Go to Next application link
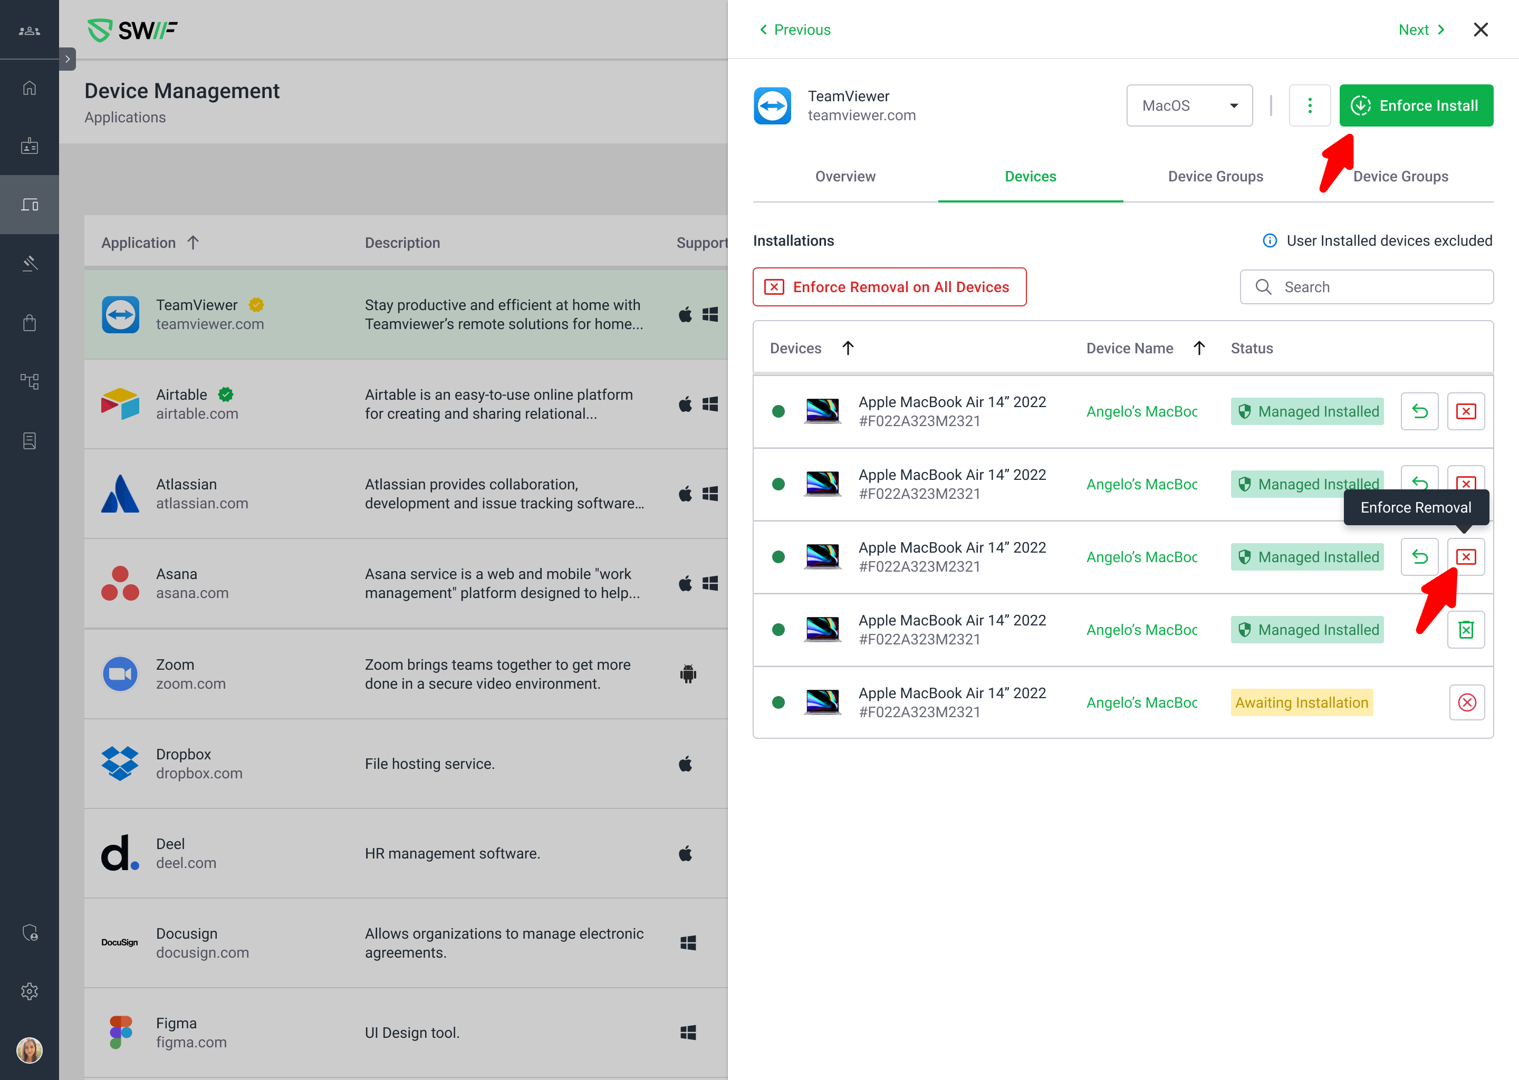Image resolution: width=1519 pixels, height=1080 pixels. pyautogui.click(x=1420, y=29)
